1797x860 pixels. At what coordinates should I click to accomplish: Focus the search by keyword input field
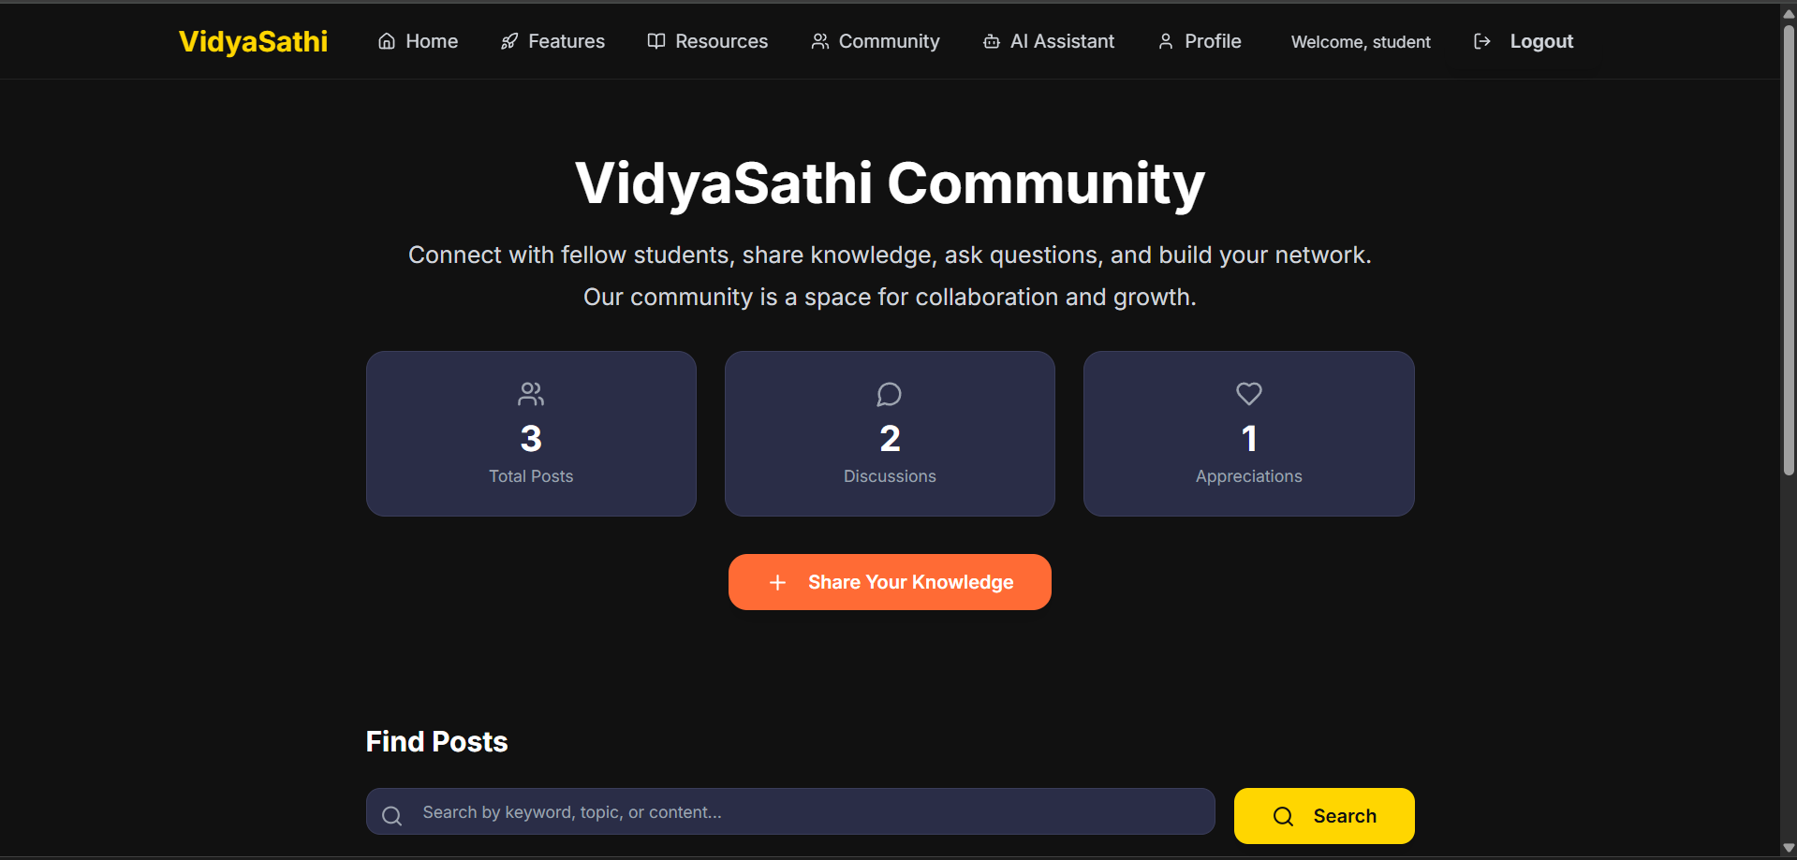tap(790, 811)
